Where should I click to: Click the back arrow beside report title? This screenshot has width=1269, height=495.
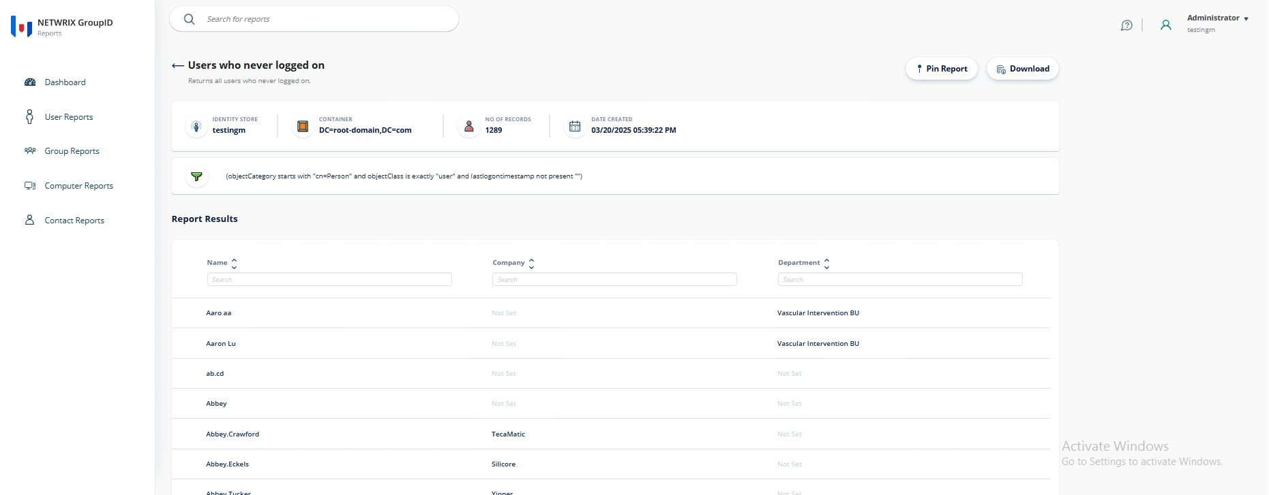pyautogui.click(x=178, y=66)
